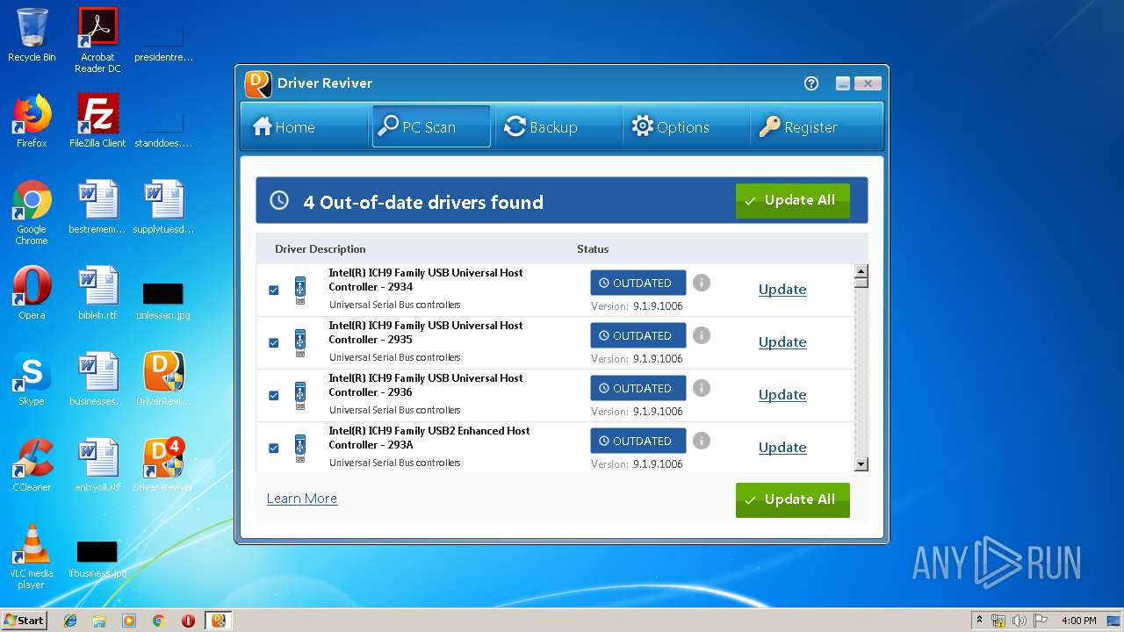Click info icon for Controller - 2934
Image resolution: width=1124 pixels, height=632 pixels.
click(x=701, y=283)
